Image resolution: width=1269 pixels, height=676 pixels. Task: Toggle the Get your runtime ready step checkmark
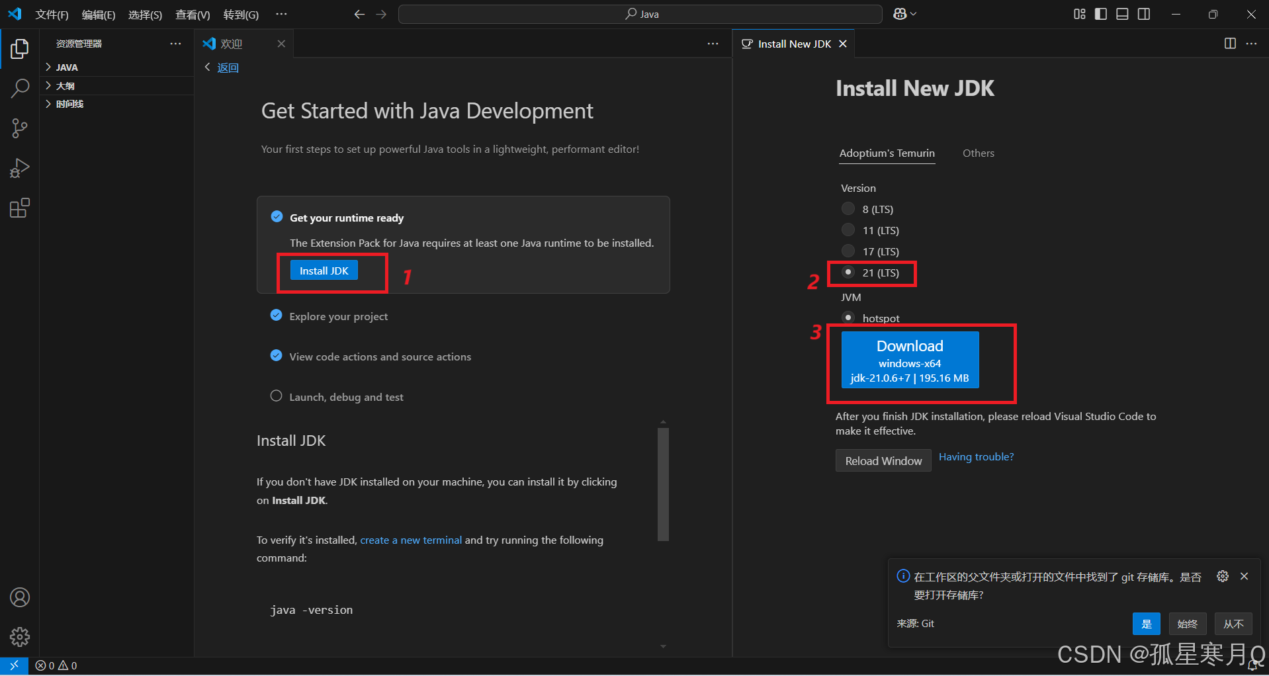(277, 217)
